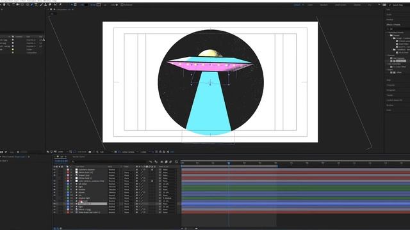Open the Render Queue tab
The width and height of the screenshot is (410, 230).
click(x=79, y=157)
